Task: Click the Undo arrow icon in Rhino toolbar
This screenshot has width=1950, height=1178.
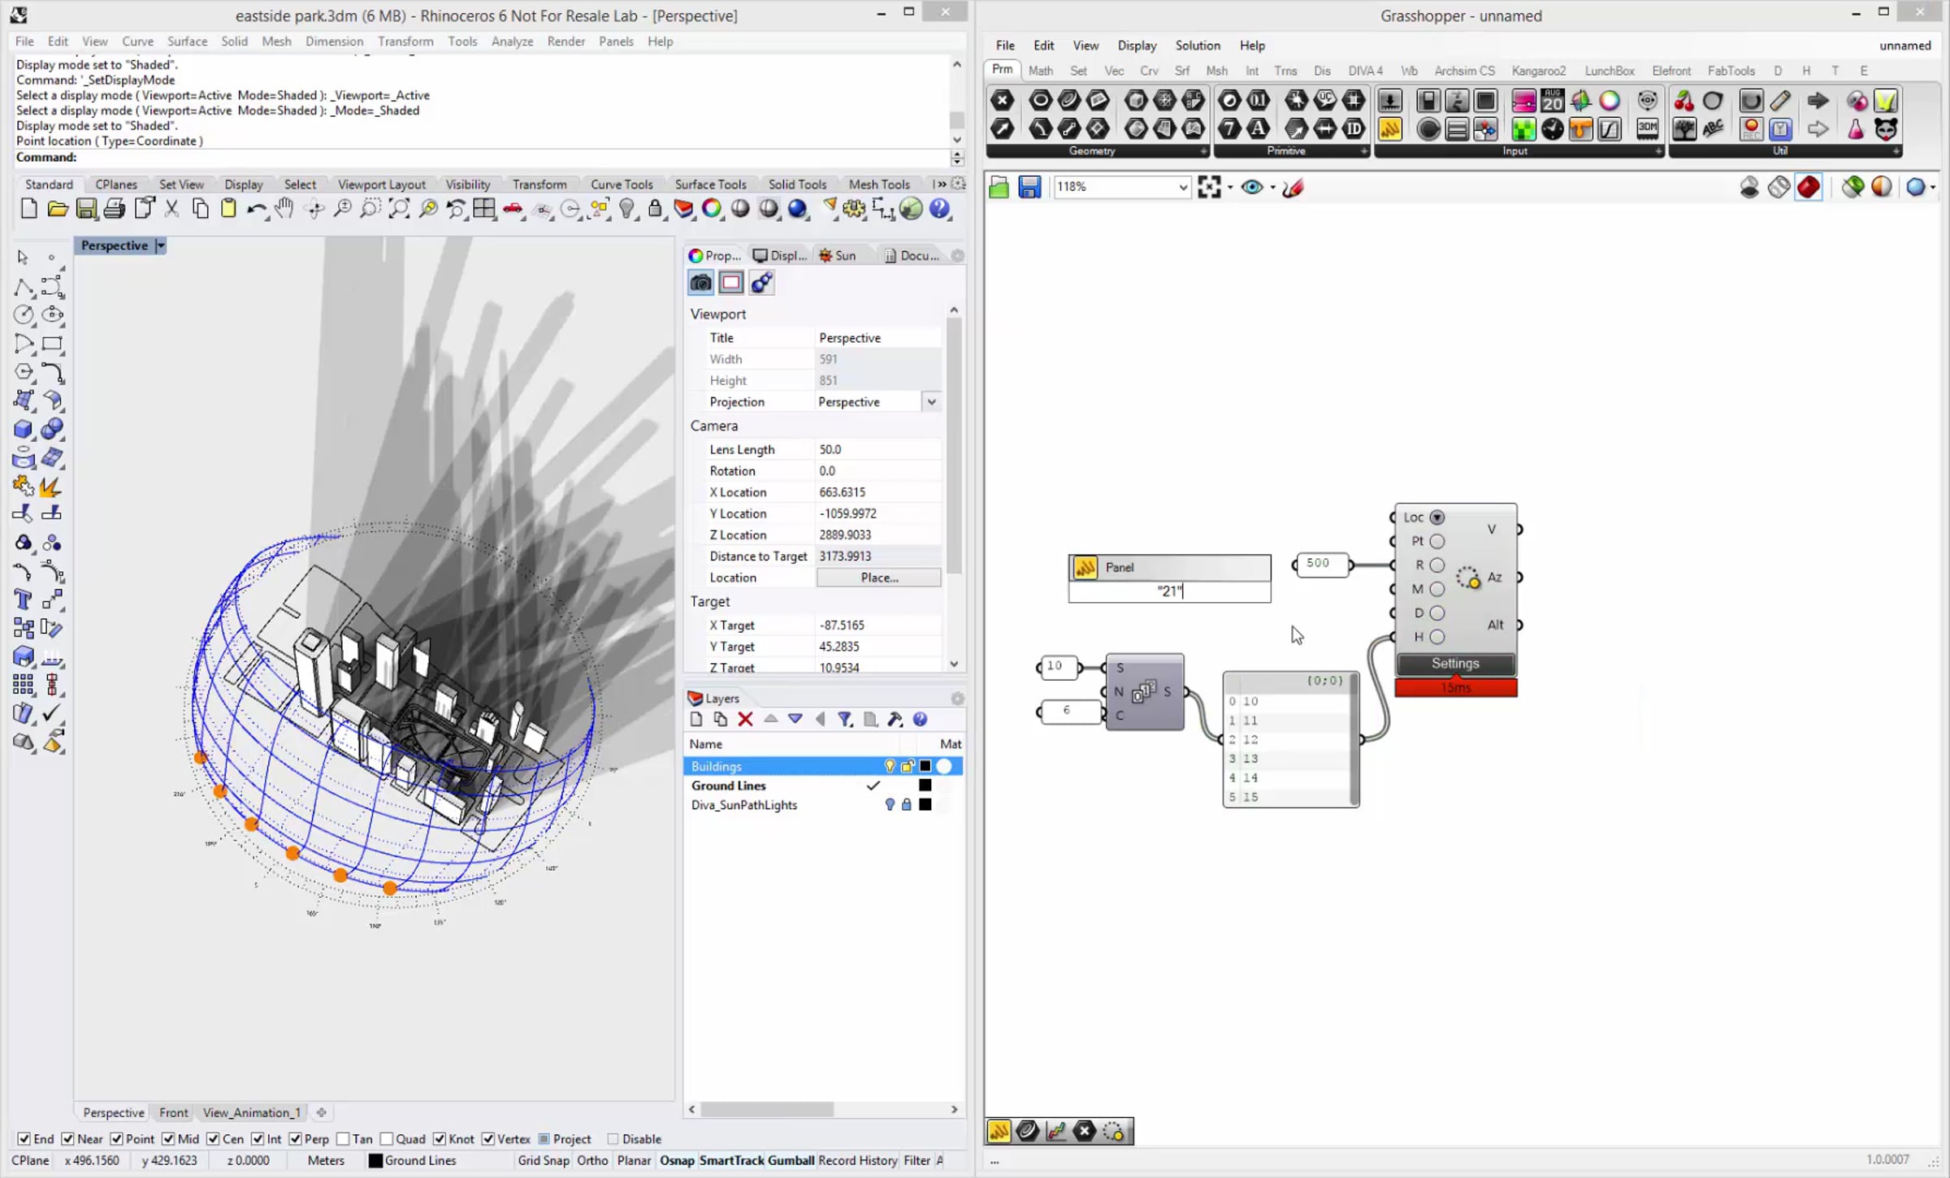Action: (257, 210)
